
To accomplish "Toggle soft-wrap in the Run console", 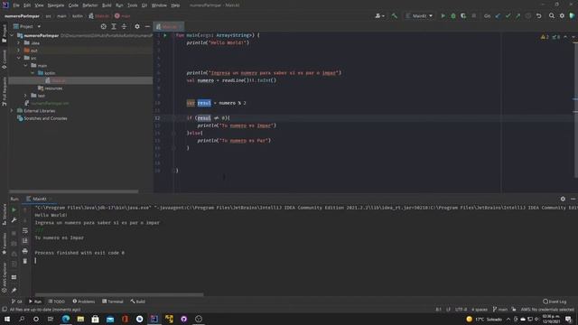I will 25,231.
